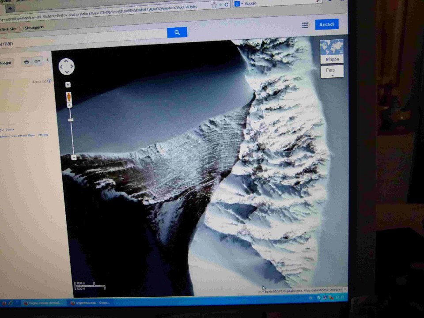Open the link sharing icon
The image size is (424, 318).
37,61
